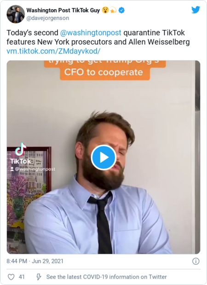Click the framed painting in the video
This screenshot has width=207, height=285.
click(x=29, y=200)
